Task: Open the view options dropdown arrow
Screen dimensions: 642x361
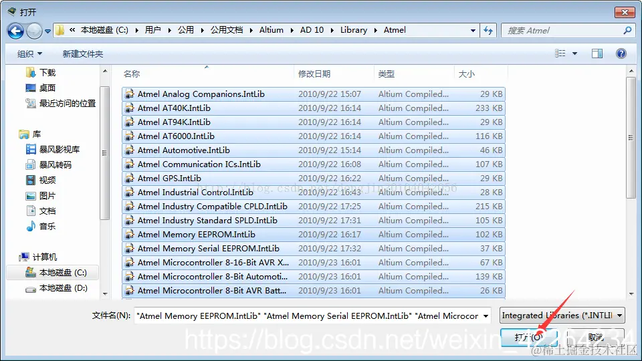Action: (575, 53)
